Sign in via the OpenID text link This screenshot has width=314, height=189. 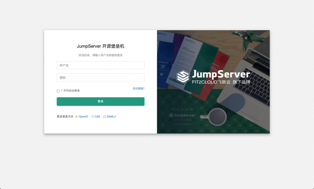point(83,117)
